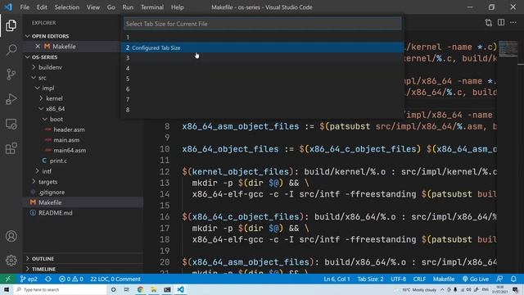This screenshot has width=524, height=295.
Task: Open the Windows Start menu
Action: coord(7,289)
